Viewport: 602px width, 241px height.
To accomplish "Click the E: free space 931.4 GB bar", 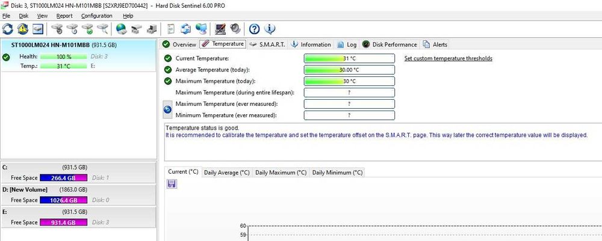I will (63, 222).
